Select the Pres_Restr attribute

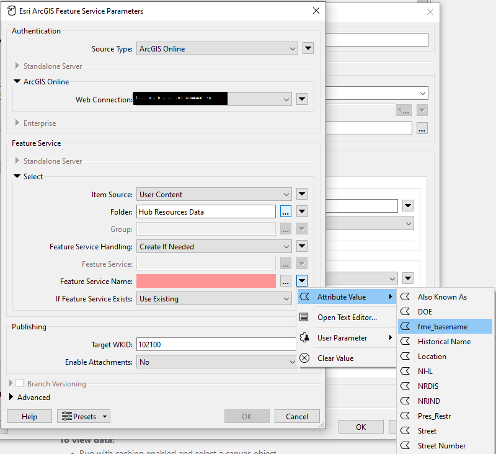445,416
